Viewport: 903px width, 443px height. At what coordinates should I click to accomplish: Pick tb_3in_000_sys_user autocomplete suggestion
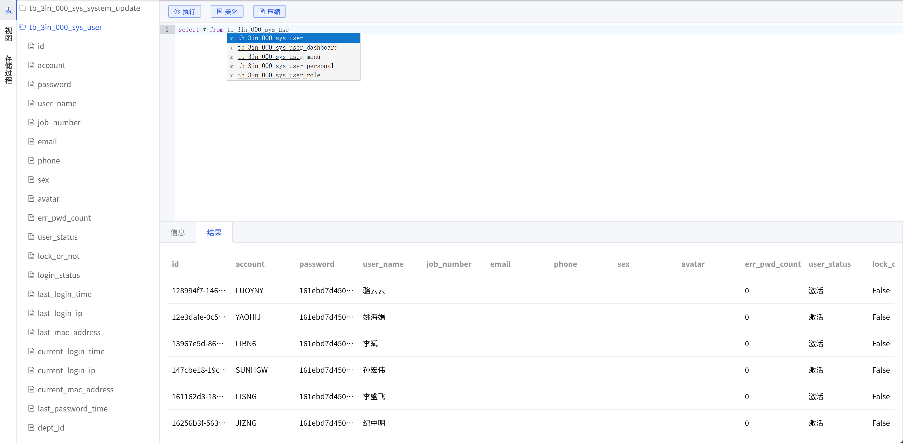[294, 38]
